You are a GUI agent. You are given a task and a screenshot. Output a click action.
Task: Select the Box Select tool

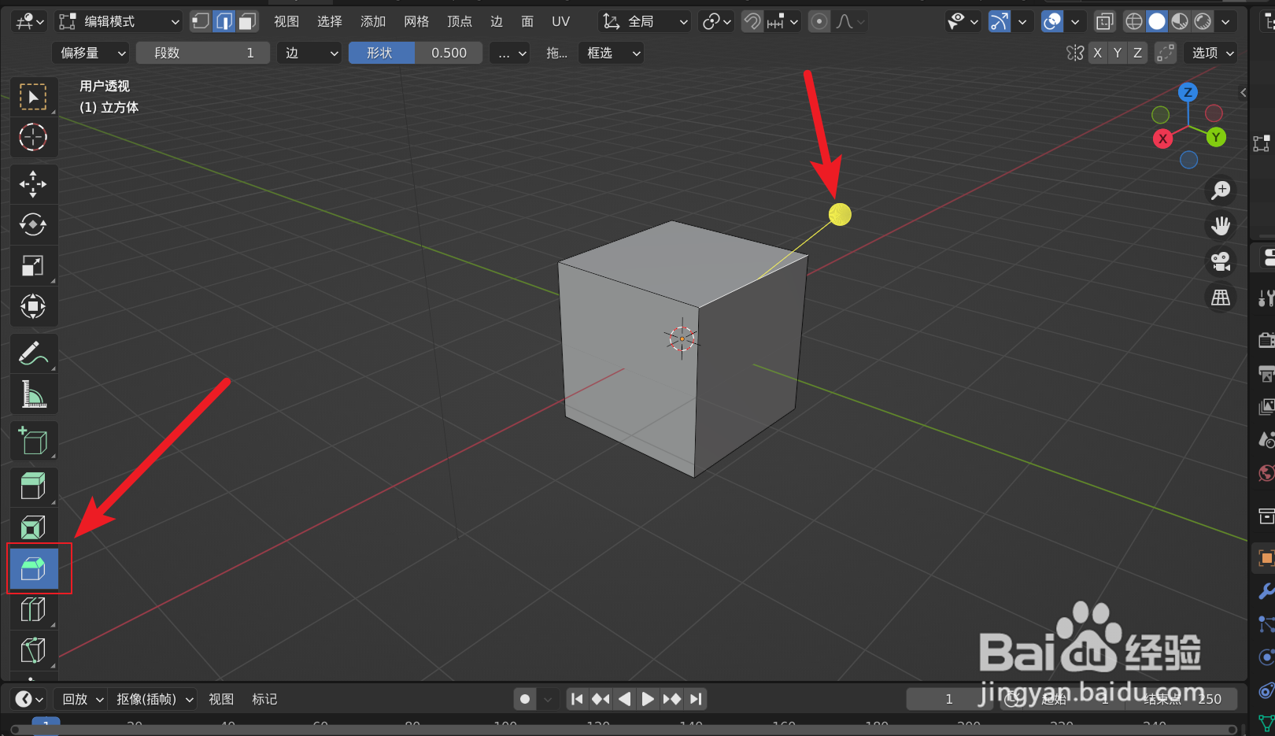click(33, 97)
